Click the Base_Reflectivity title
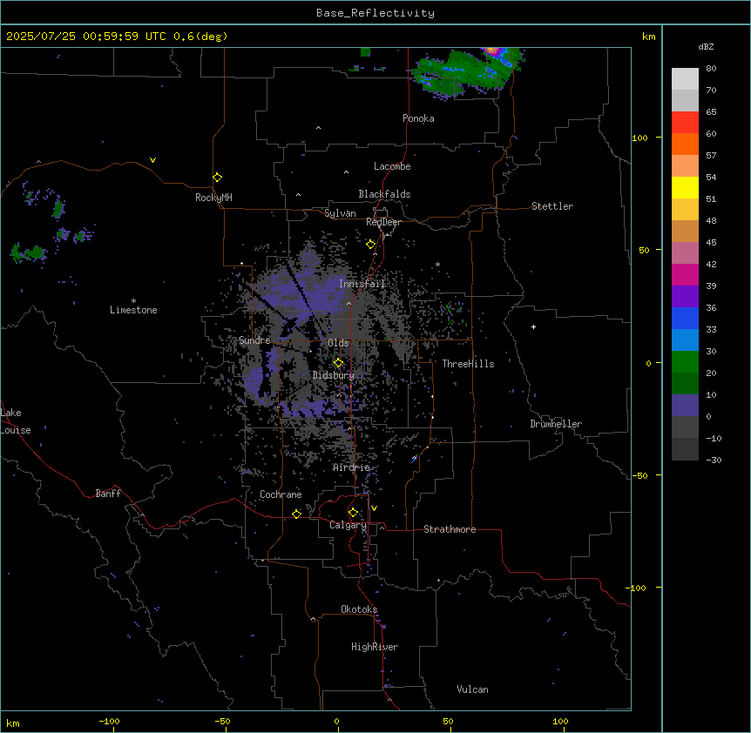 [x=375, y=13]
